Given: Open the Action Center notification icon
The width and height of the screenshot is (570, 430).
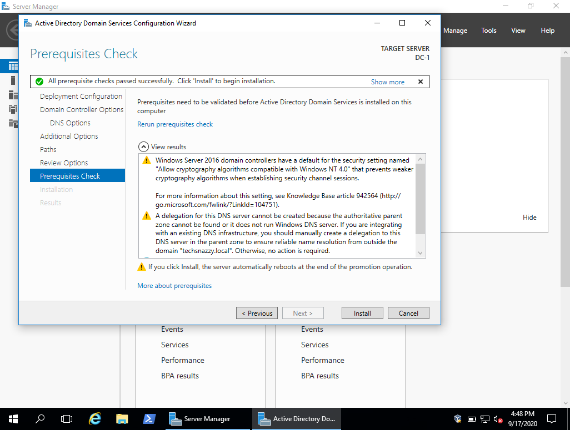Looking at the screenshot, I should pos(552,419).
